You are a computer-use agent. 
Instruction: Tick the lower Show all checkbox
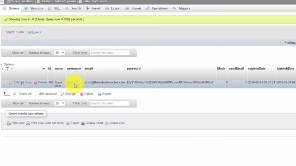[9, 103]
